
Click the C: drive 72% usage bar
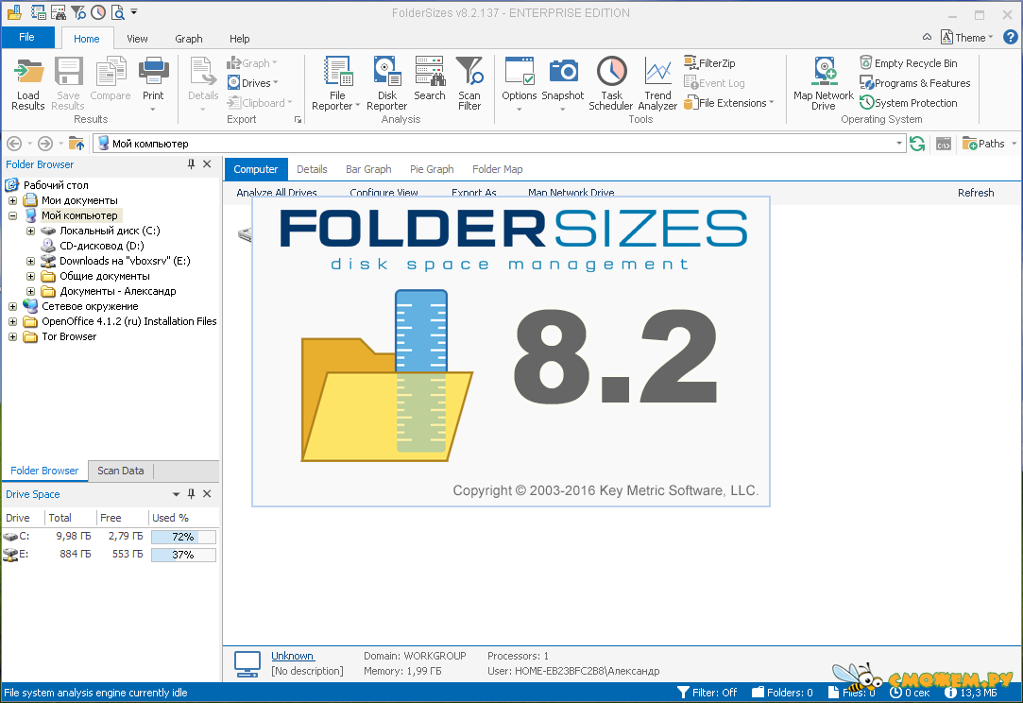point(183,537)
